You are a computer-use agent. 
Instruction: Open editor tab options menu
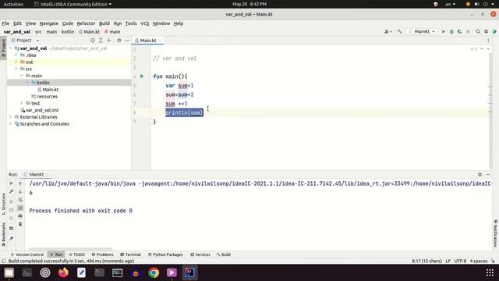pos(488,41)
